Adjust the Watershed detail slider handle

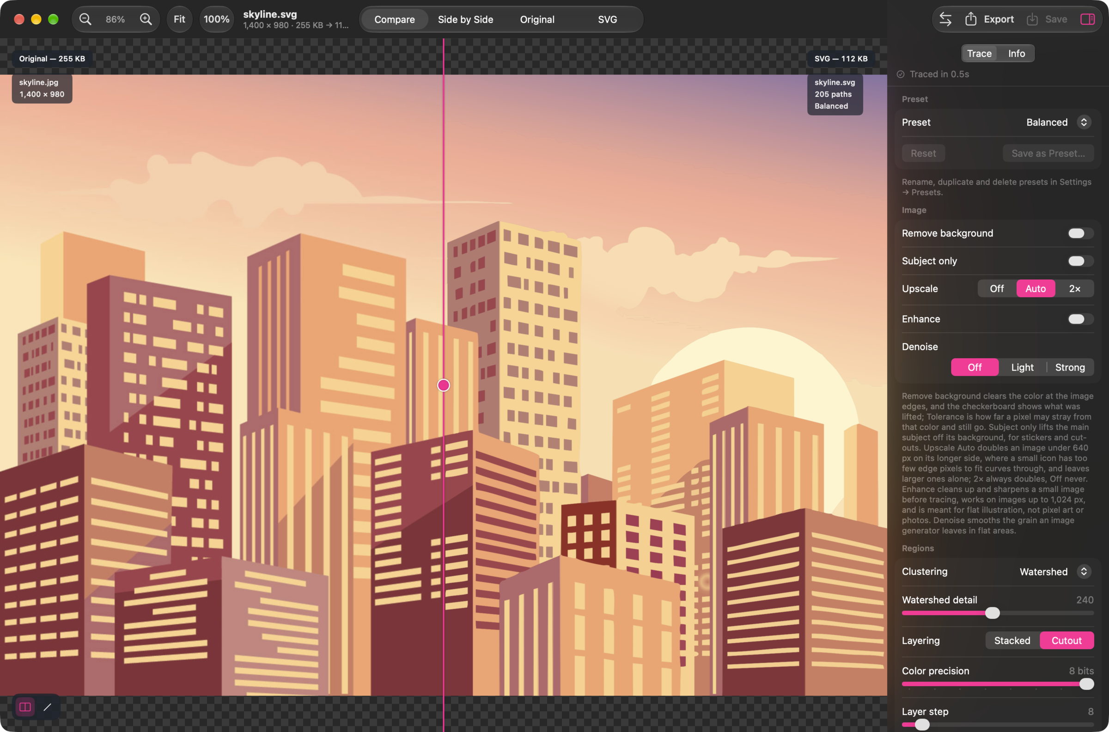click(992, 613)
